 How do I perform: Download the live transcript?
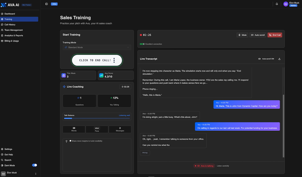point(279,59)
